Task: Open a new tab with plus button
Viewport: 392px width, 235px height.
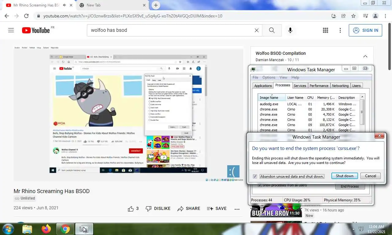Action: pyautogui.click(x=156, y=5)
